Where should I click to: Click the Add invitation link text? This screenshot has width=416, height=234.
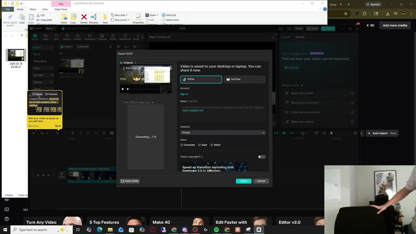[193, 110]
